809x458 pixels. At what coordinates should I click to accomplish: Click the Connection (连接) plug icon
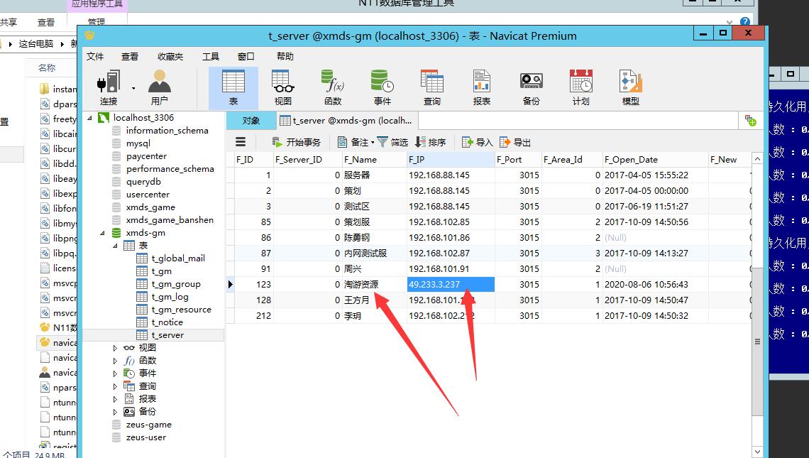click(x=108, y=83)
